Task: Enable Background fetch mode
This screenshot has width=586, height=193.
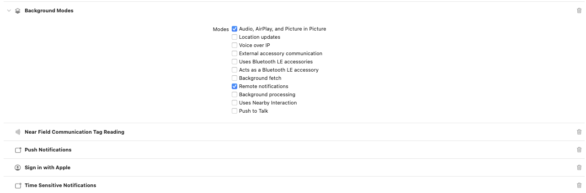Action: click(x=234, y=78)
